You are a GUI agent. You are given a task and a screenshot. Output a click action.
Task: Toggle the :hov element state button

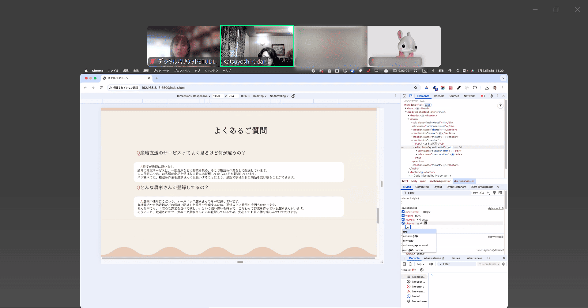(475, 193)
